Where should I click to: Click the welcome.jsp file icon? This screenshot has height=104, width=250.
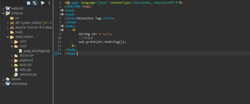(16, 74)
